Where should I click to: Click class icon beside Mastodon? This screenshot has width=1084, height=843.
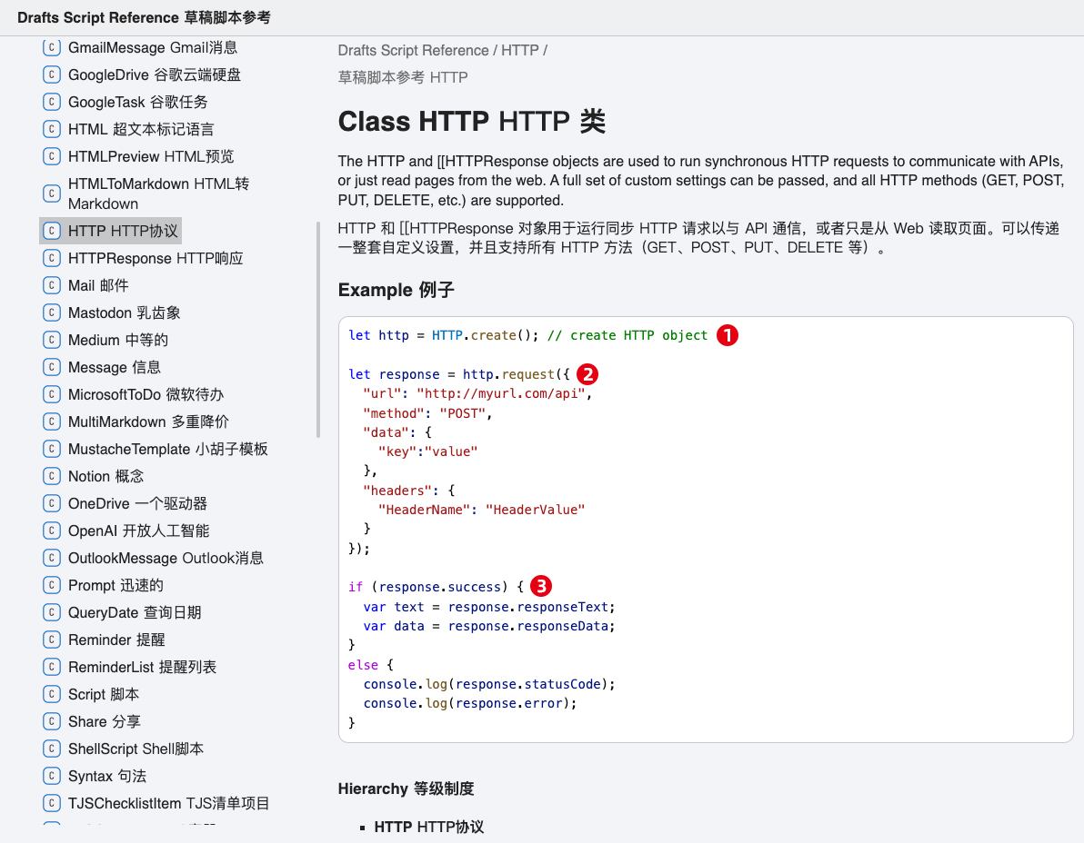click(51, 312)
